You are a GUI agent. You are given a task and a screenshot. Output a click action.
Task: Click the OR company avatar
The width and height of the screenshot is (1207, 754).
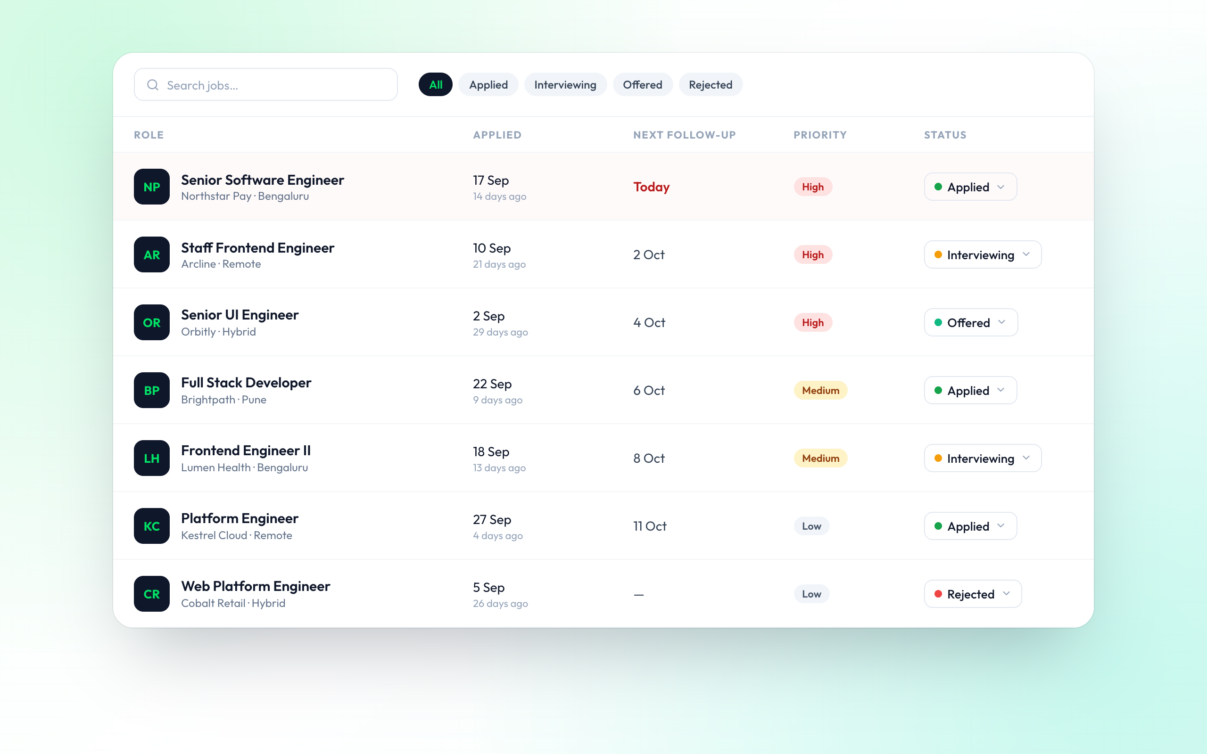click(x=152, y=322)
